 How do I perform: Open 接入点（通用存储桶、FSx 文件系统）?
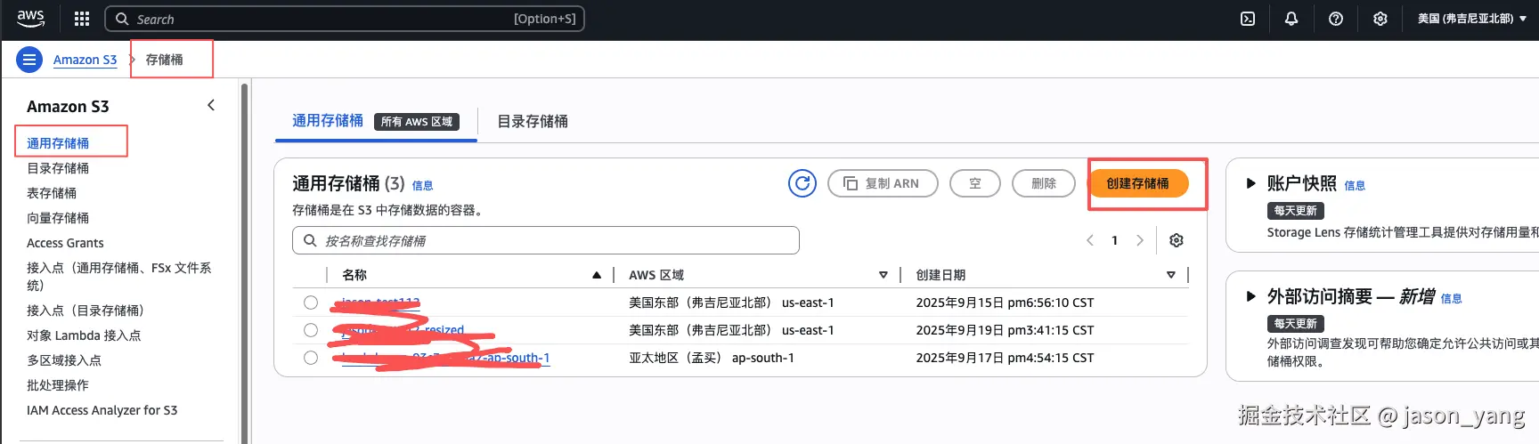pos(118,277)
